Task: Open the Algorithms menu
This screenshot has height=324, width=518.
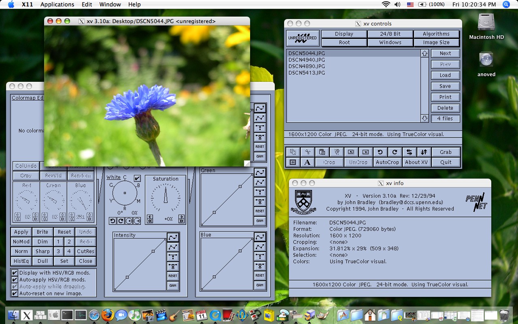Action: pos(436,34)
